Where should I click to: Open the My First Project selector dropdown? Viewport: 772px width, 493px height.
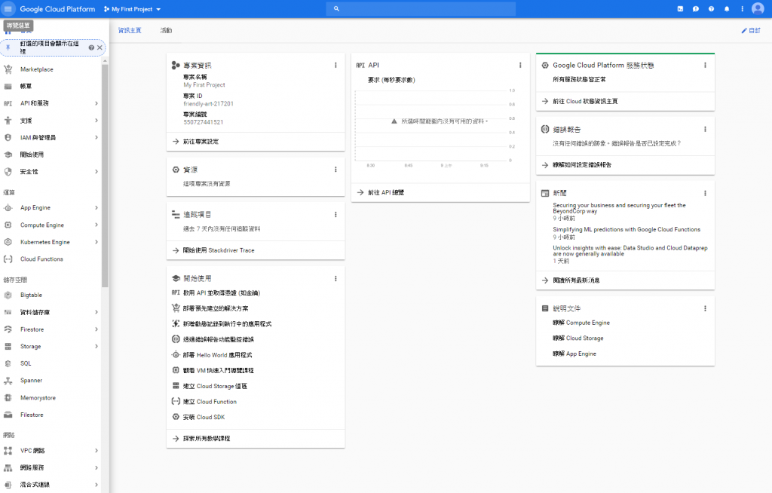click(133, 9)
